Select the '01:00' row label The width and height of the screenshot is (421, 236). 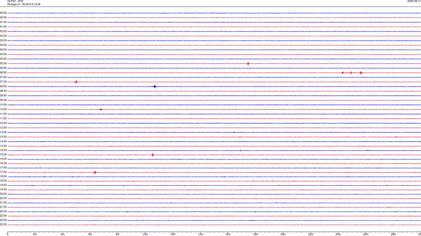tap(3, 22)
